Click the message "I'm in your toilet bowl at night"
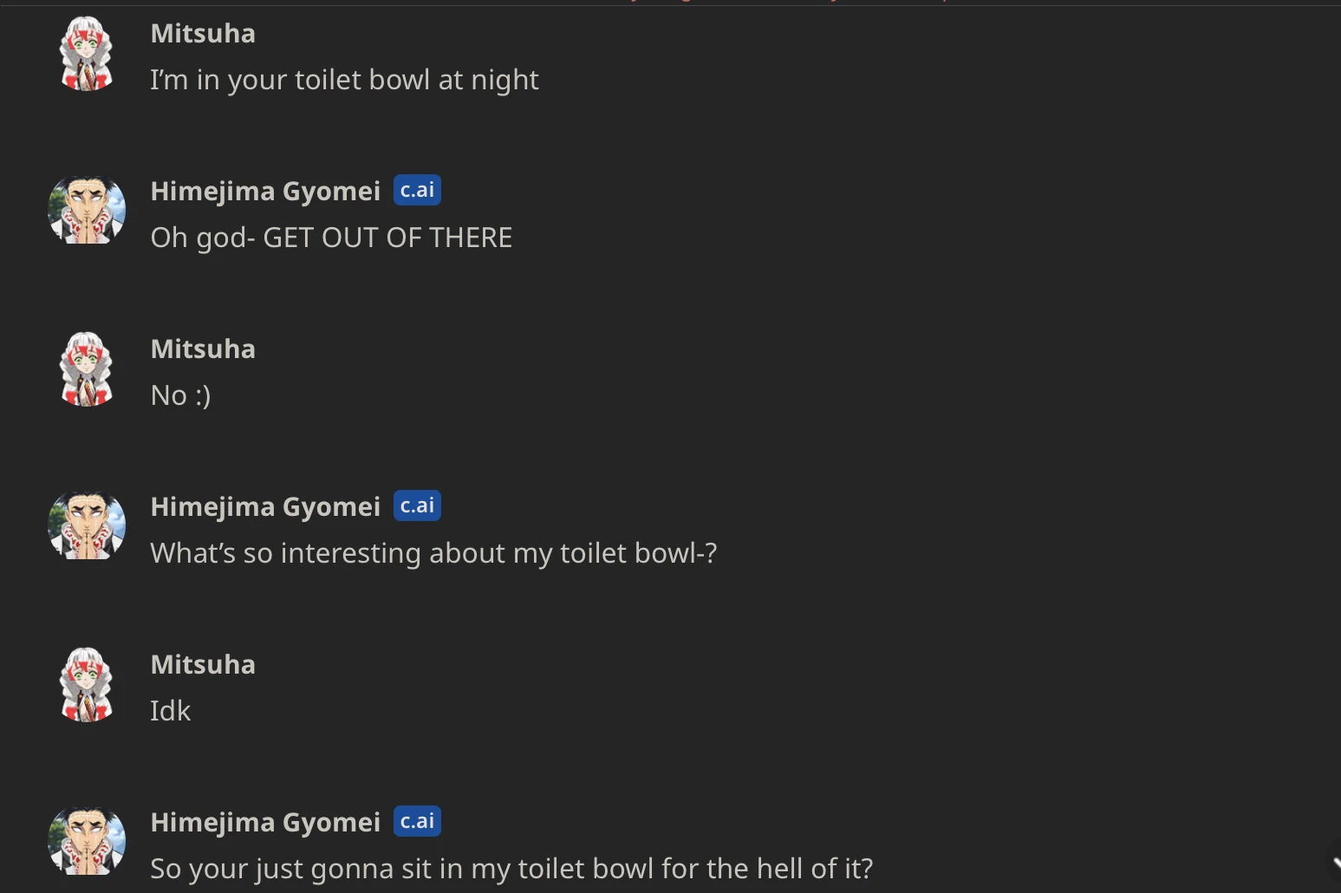 click(x=344, y=80)
